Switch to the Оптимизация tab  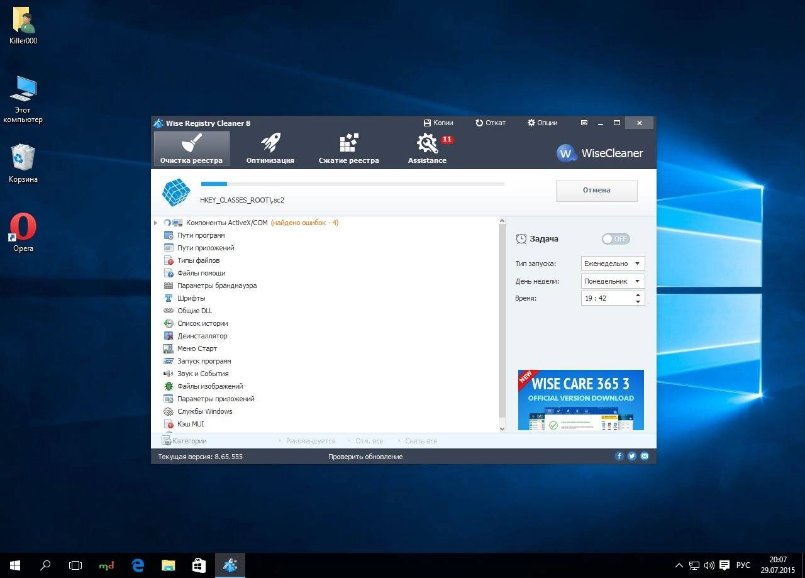270,148
